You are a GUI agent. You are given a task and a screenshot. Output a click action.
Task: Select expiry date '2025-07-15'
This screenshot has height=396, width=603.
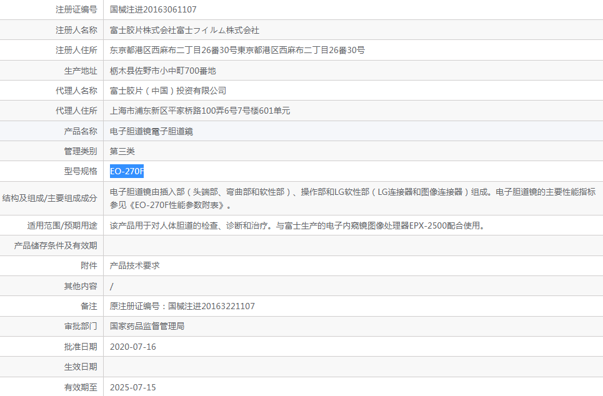click(x=133, y=387)
